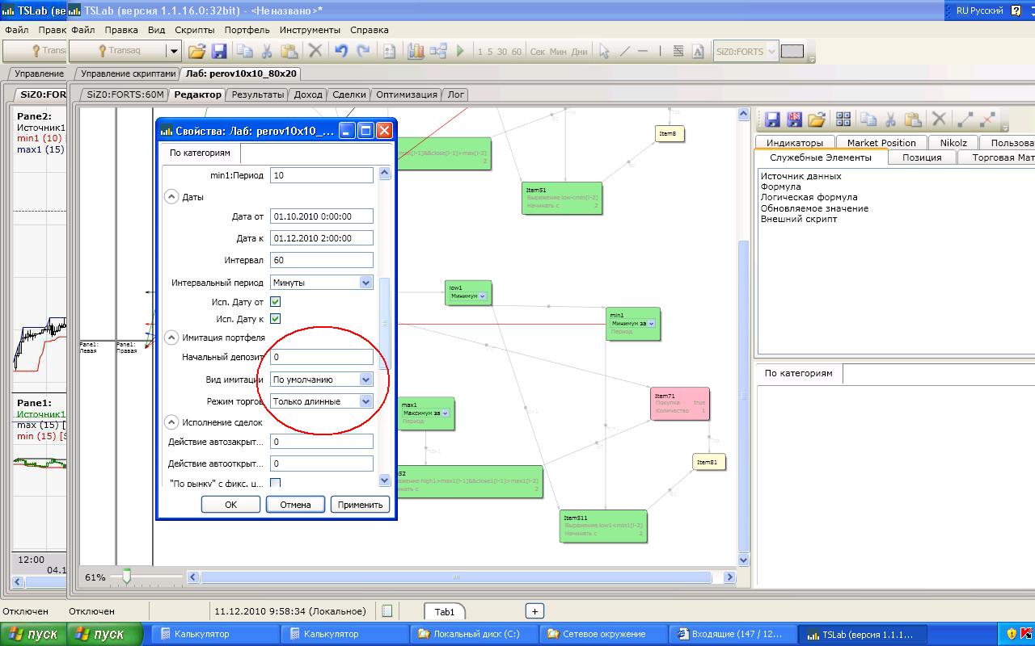This screenshot has height=646, width=1035.
Task: Open the 'Инструменты' menu
Action: click(310, 30)
